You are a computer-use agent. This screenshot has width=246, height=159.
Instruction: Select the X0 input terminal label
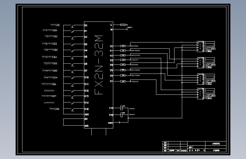[x=86, y=25]
